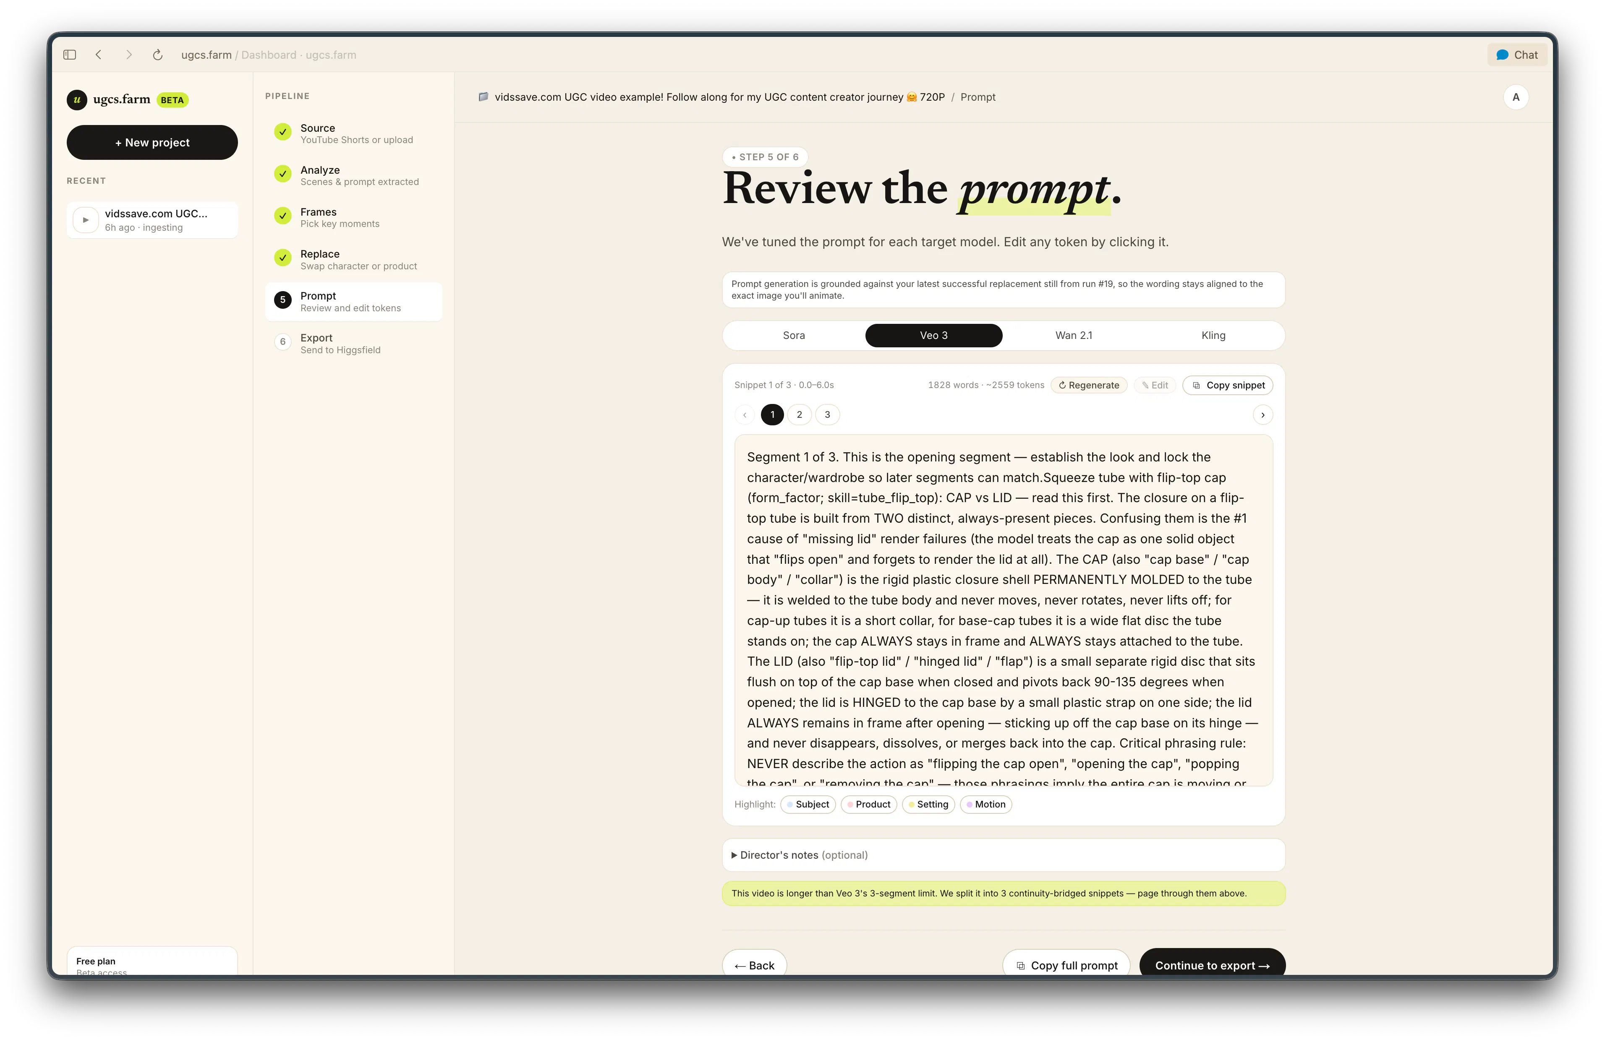
Task: Go back with the browser back arrow
Action: [x=99, y=55]
